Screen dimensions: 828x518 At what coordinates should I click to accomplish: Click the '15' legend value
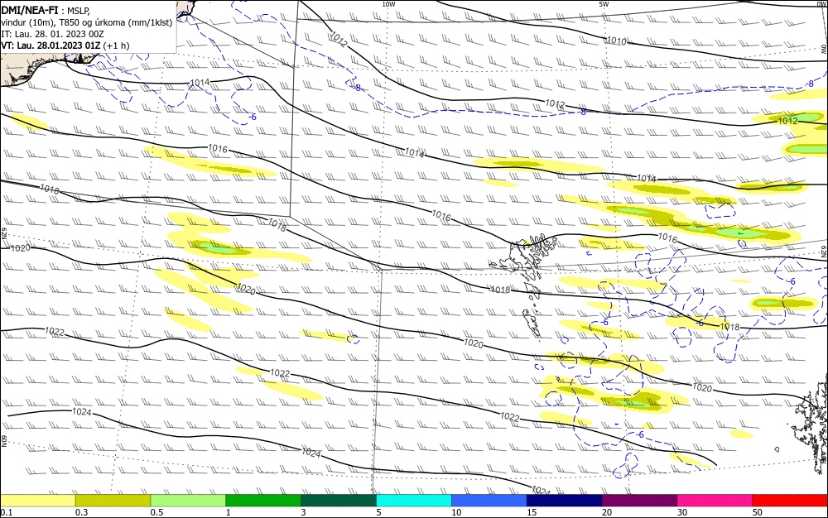[x=532, y=512]
